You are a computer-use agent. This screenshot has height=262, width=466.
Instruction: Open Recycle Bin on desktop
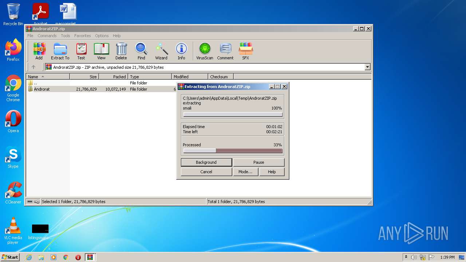(13, 15)
